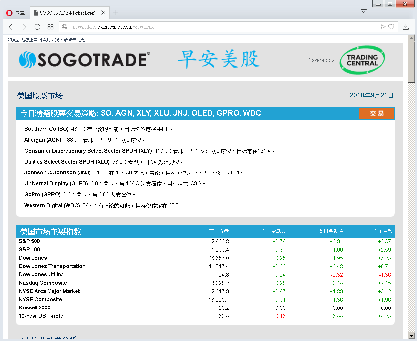Click the 5 日变动% column header
Screen dimensions: 417x341
[331, 231]
